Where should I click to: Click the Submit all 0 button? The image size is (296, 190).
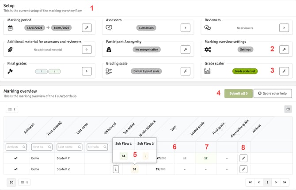[x=239, y=93]
